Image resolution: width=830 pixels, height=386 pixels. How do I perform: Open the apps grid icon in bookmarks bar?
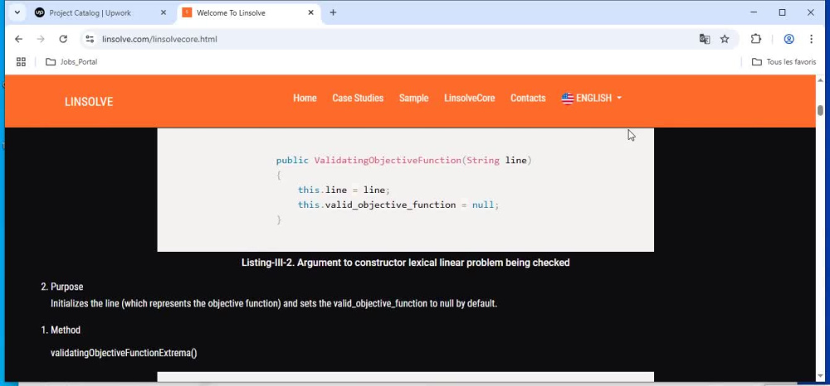[22, 62]
